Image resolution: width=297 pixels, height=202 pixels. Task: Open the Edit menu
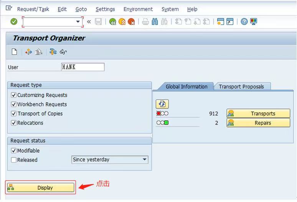point(62,9)
